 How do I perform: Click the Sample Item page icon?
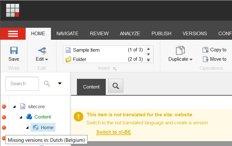pos(68,50)
